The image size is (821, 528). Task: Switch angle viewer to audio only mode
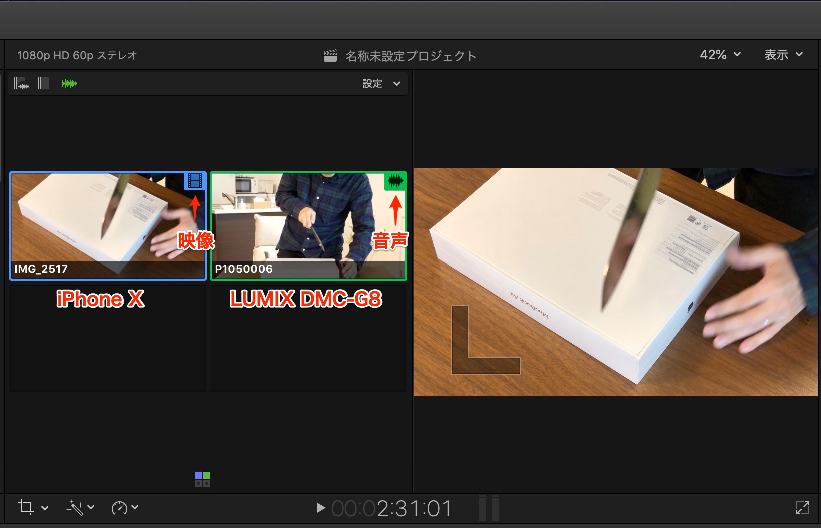click(69, 83)
